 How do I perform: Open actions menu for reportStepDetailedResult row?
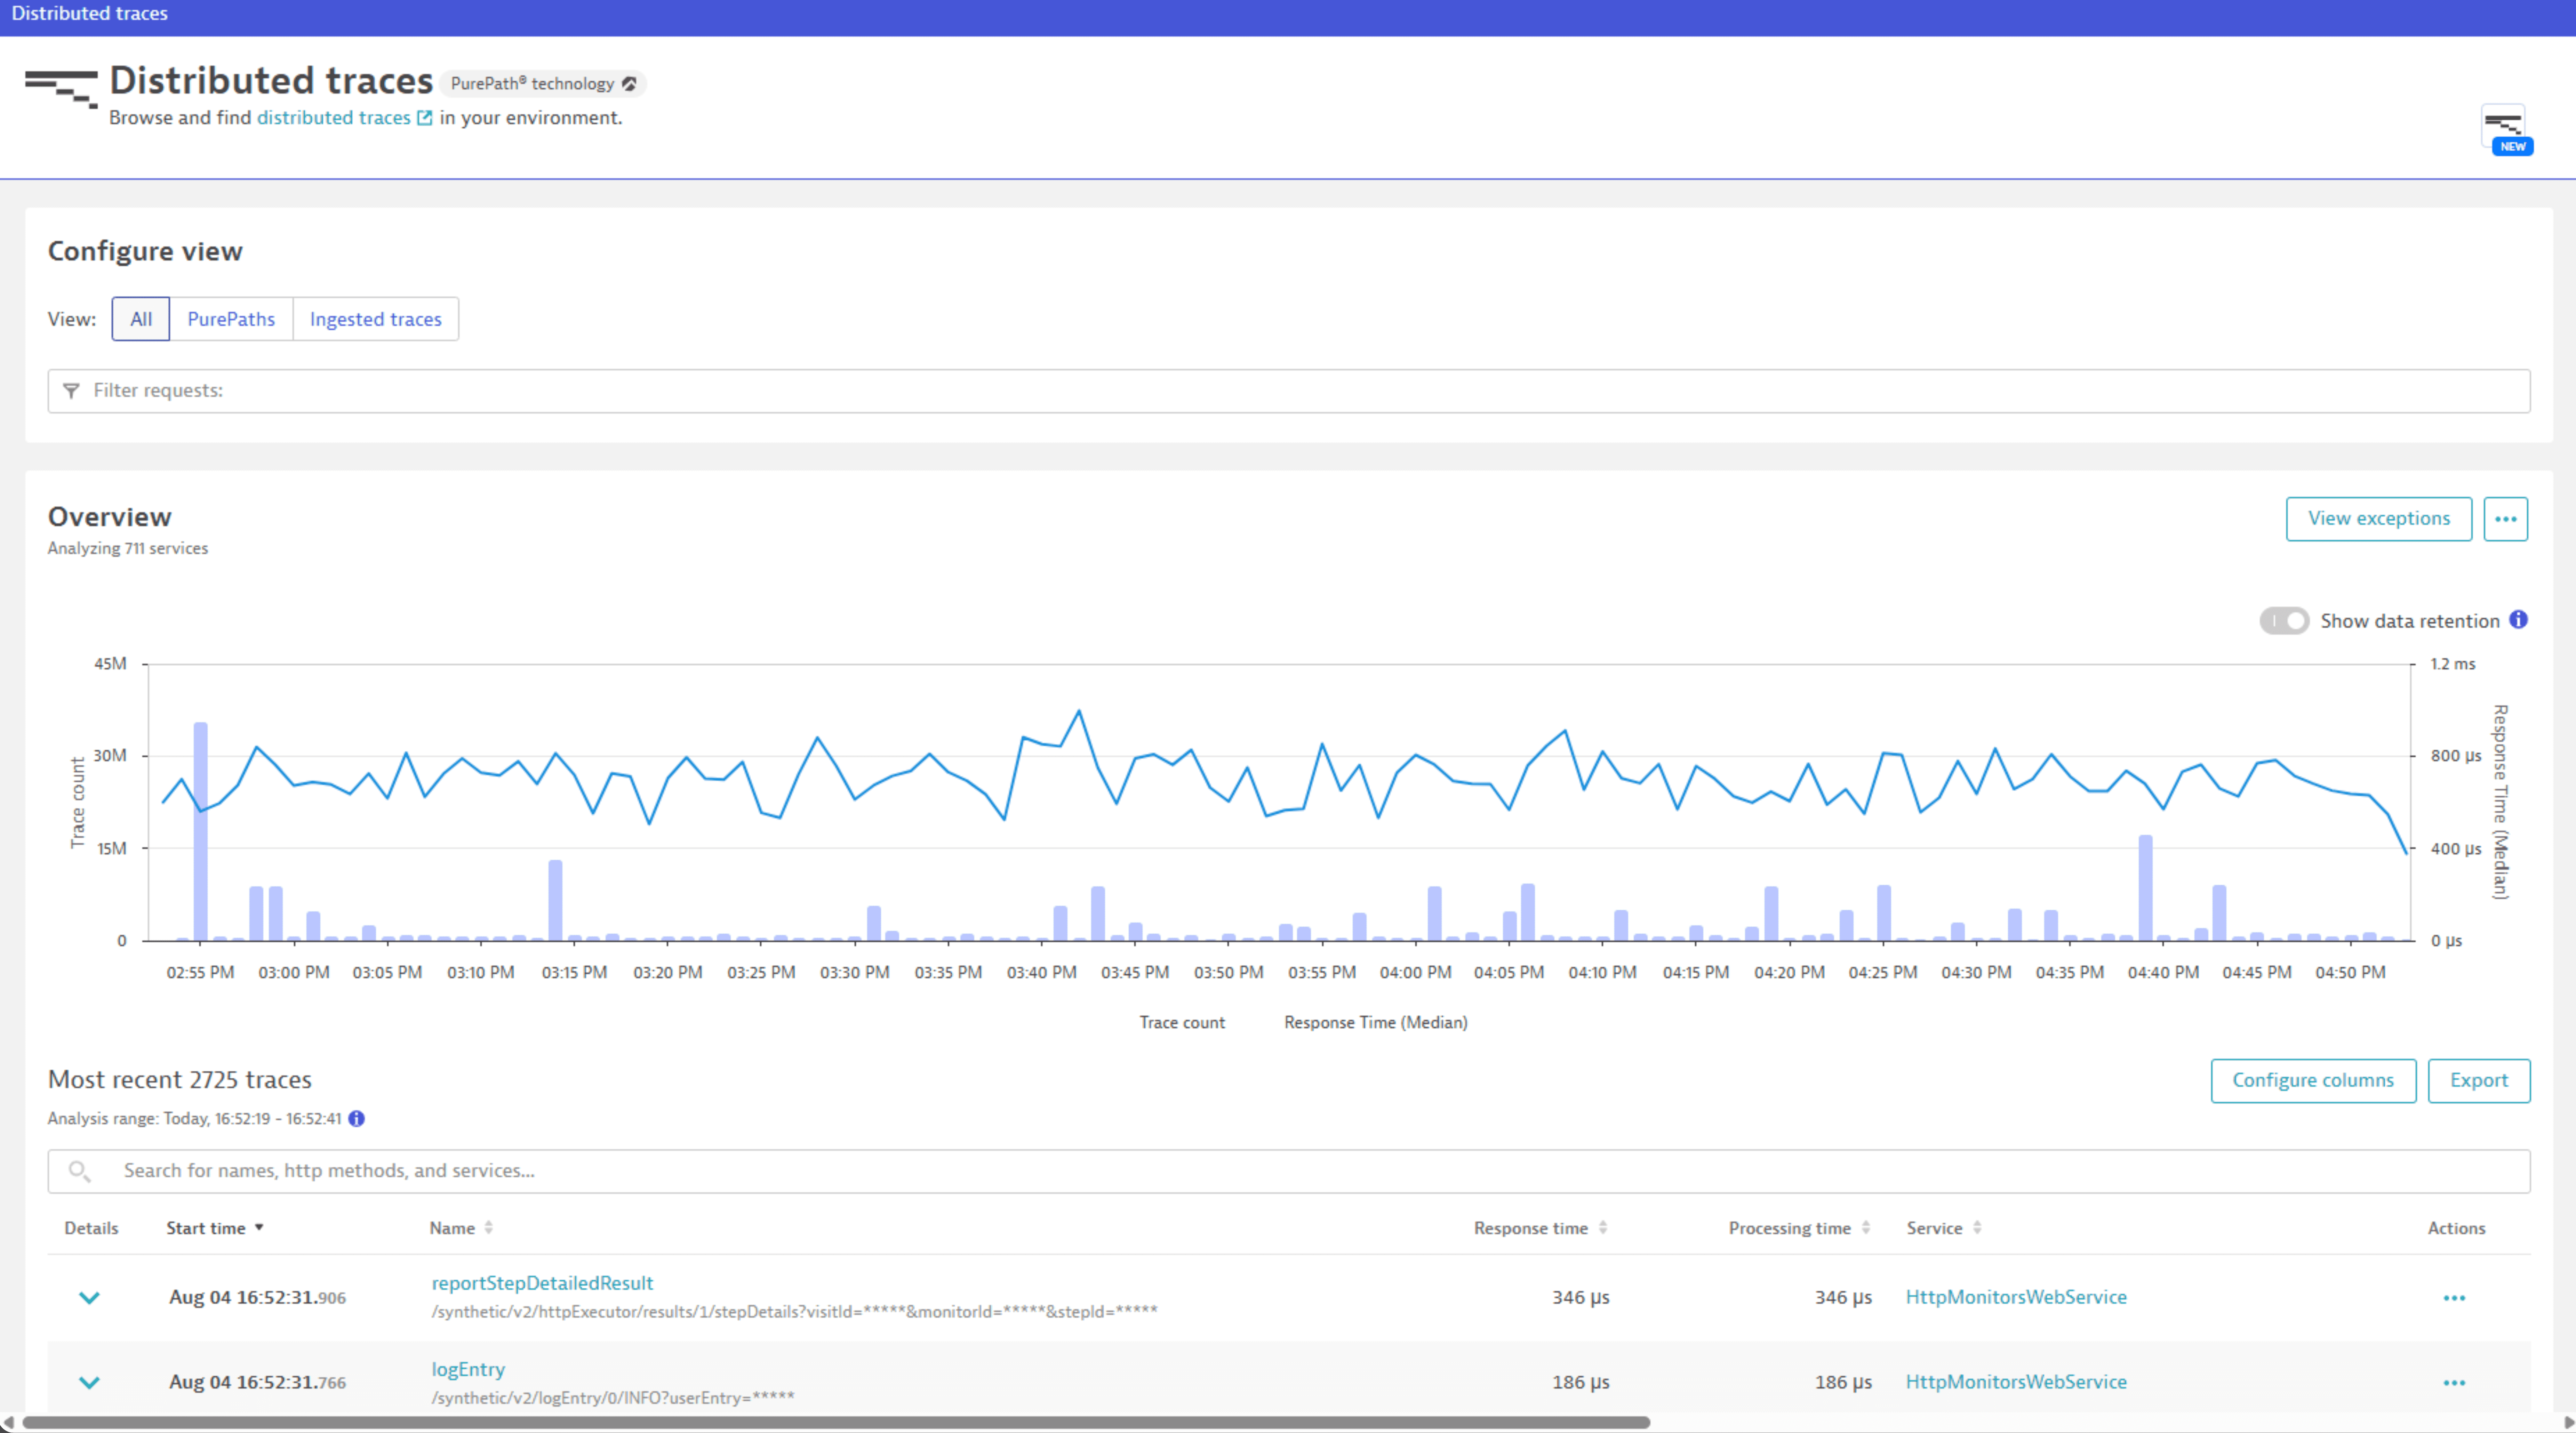coord(2454,1298)
